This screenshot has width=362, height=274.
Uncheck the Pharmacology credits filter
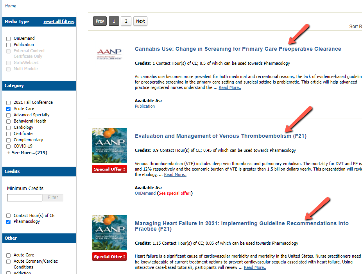tap(8, 222)
